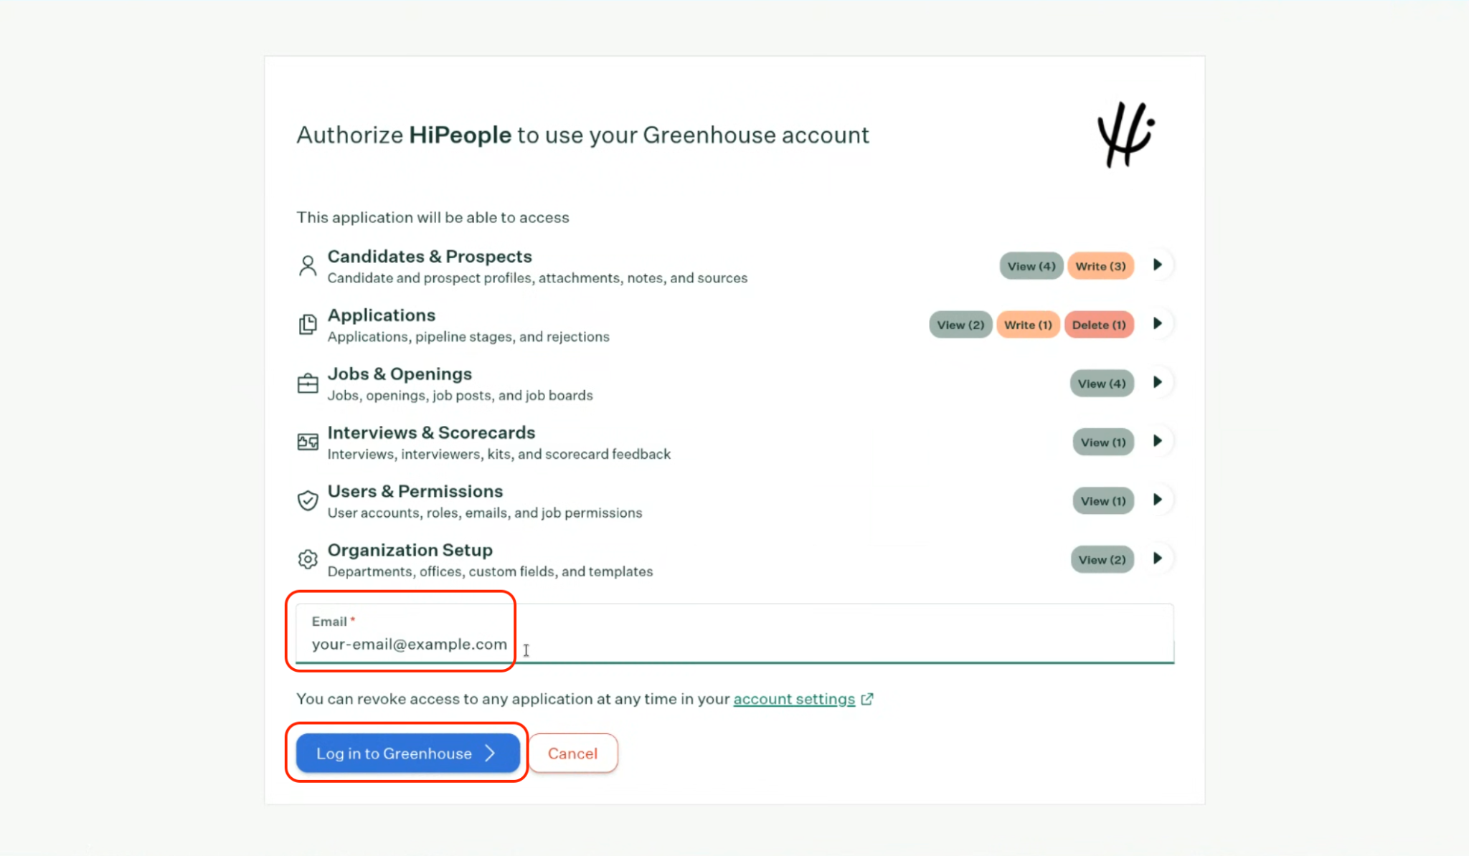The width and height of the screenshot is (1469, 856).
Task: Expand the Applications permissions arrow
Action: (1158, 324)
